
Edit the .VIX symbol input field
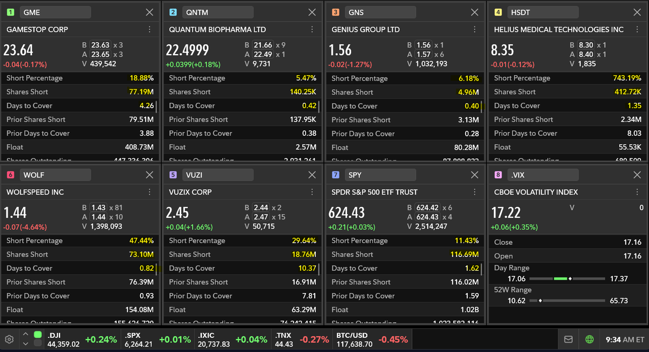point(542,175)
